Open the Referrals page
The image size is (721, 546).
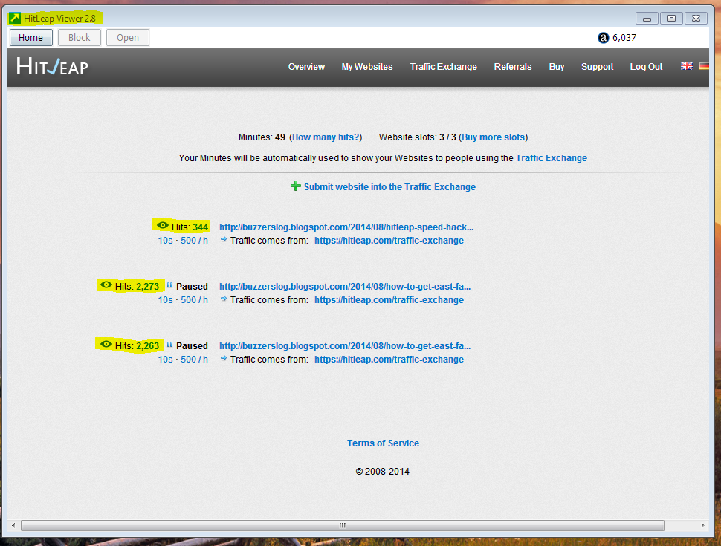[x=513, y=67]
